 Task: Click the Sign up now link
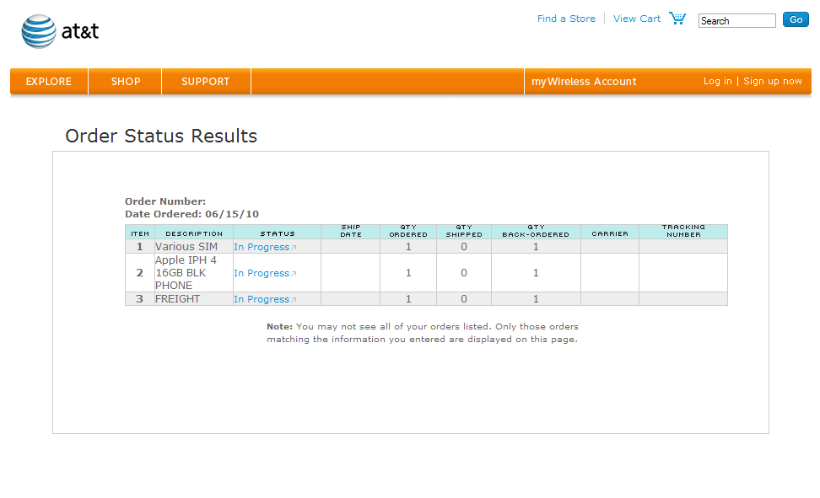[773, 81]
